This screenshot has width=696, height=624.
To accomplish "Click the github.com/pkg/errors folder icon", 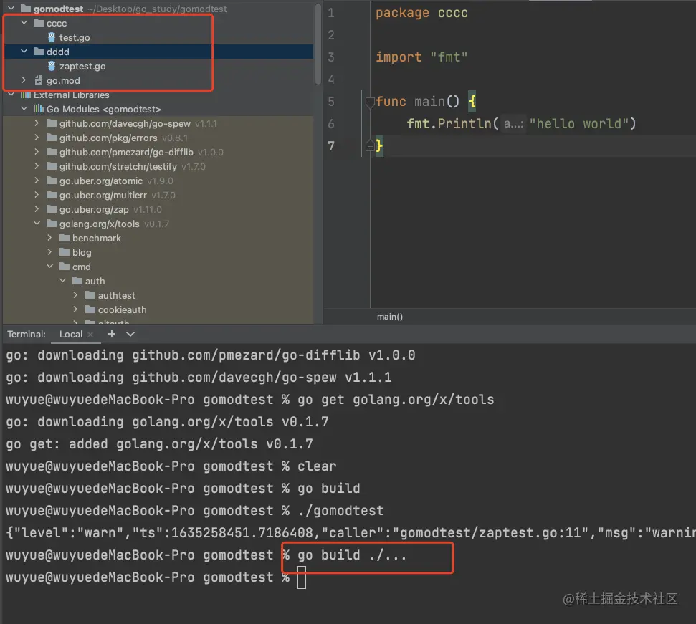I will (52, 138).
